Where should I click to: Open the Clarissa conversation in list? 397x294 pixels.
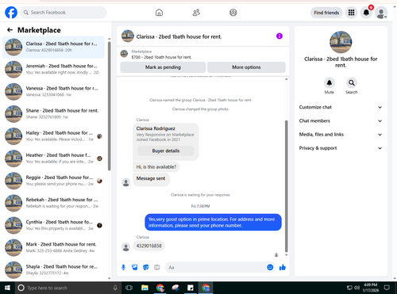click(53, 47)
